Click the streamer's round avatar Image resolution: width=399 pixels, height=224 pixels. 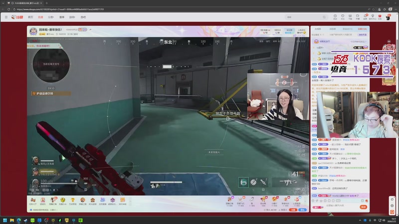pos(33,31)
